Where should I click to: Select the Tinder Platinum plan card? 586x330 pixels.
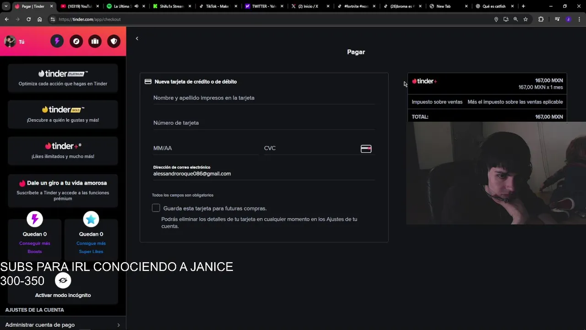[63, 78]
